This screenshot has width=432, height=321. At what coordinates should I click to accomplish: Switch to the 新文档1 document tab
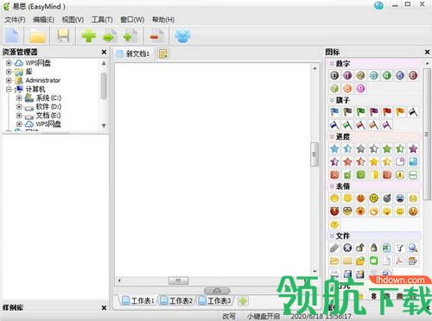134,53
